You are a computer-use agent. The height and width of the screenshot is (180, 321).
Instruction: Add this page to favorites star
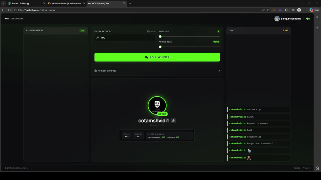pyautogui.click(x=268, y=10)
